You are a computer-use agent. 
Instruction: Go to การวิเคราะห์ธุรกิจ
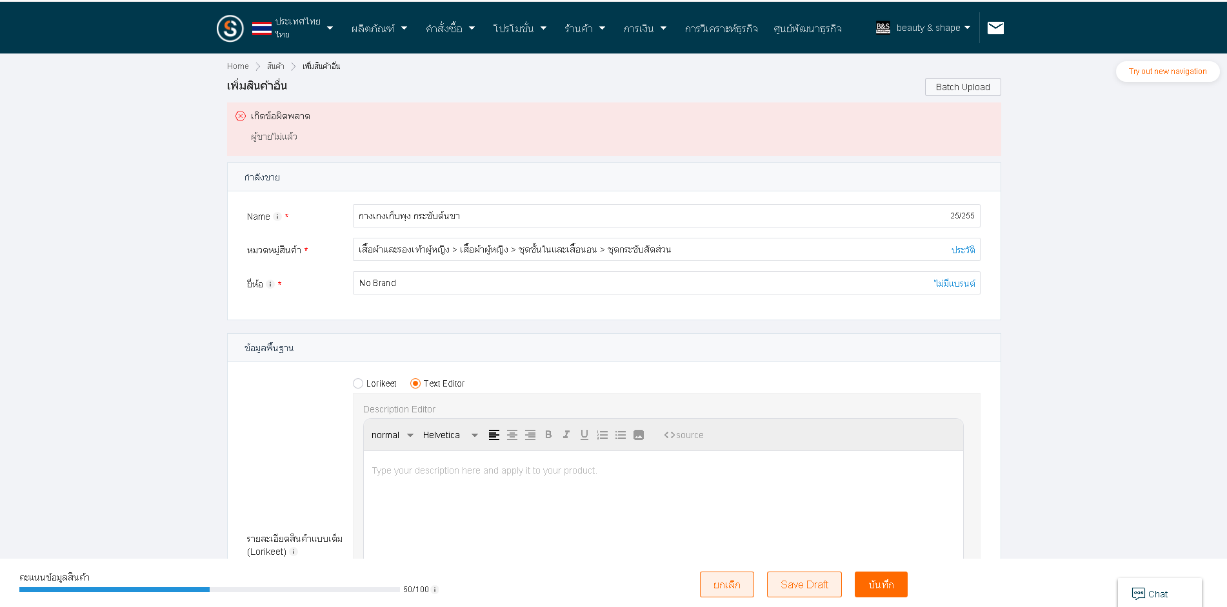point(721,28)
